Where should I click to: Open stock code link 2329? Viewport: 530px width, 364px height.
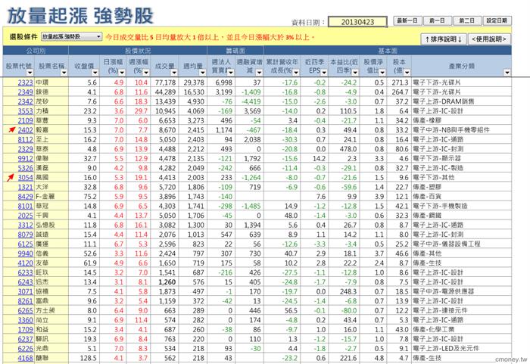(x=25, y=149)
